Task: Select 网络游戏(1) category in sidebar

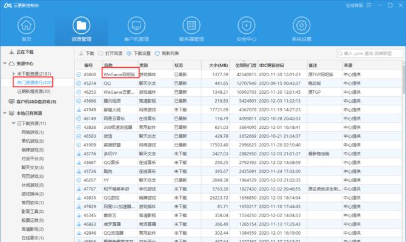Action: point(33,132)
